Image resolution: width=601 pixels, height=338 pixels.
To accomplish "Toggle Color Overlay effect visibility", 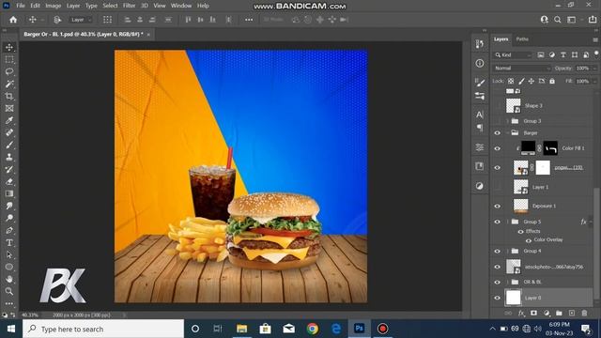I will click(529, 240).
